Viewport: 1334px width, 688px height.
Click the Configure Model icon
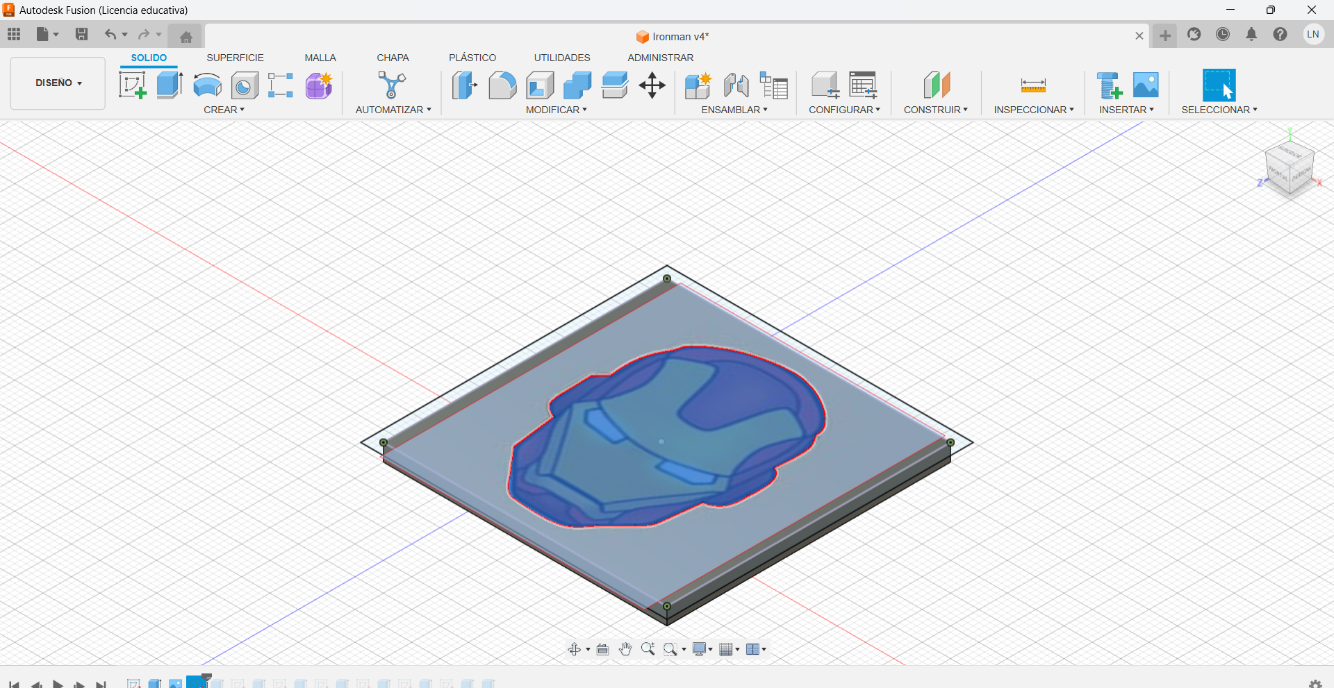click(x=825, y=85)
